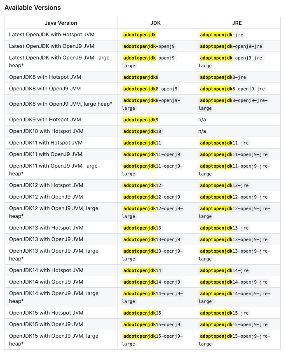Click the adoptopenjdk12-openj9 cask name

coord(152,197)
